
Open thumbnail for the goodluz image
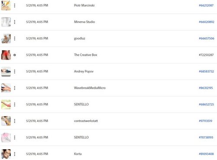point(6,38)
